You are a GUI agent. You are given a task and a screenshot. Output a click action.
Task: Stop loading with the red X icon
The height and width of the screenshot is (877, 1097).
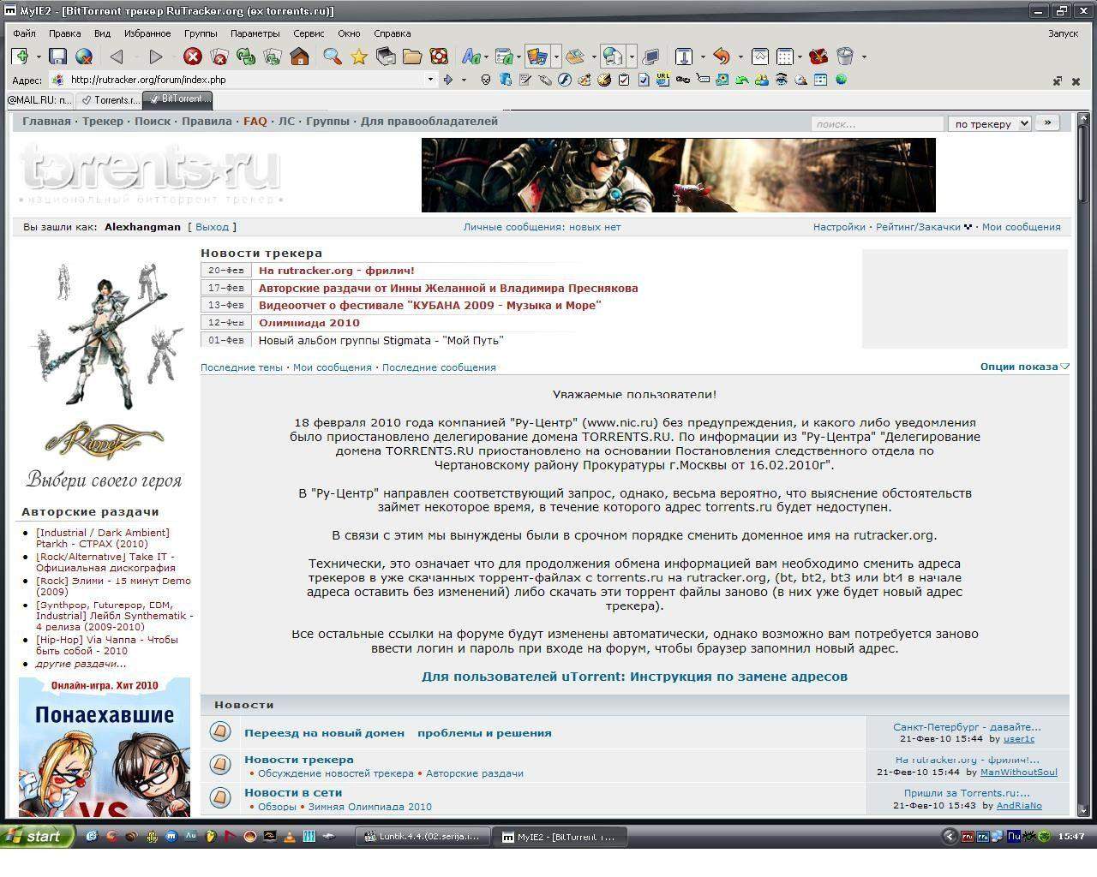193,57
